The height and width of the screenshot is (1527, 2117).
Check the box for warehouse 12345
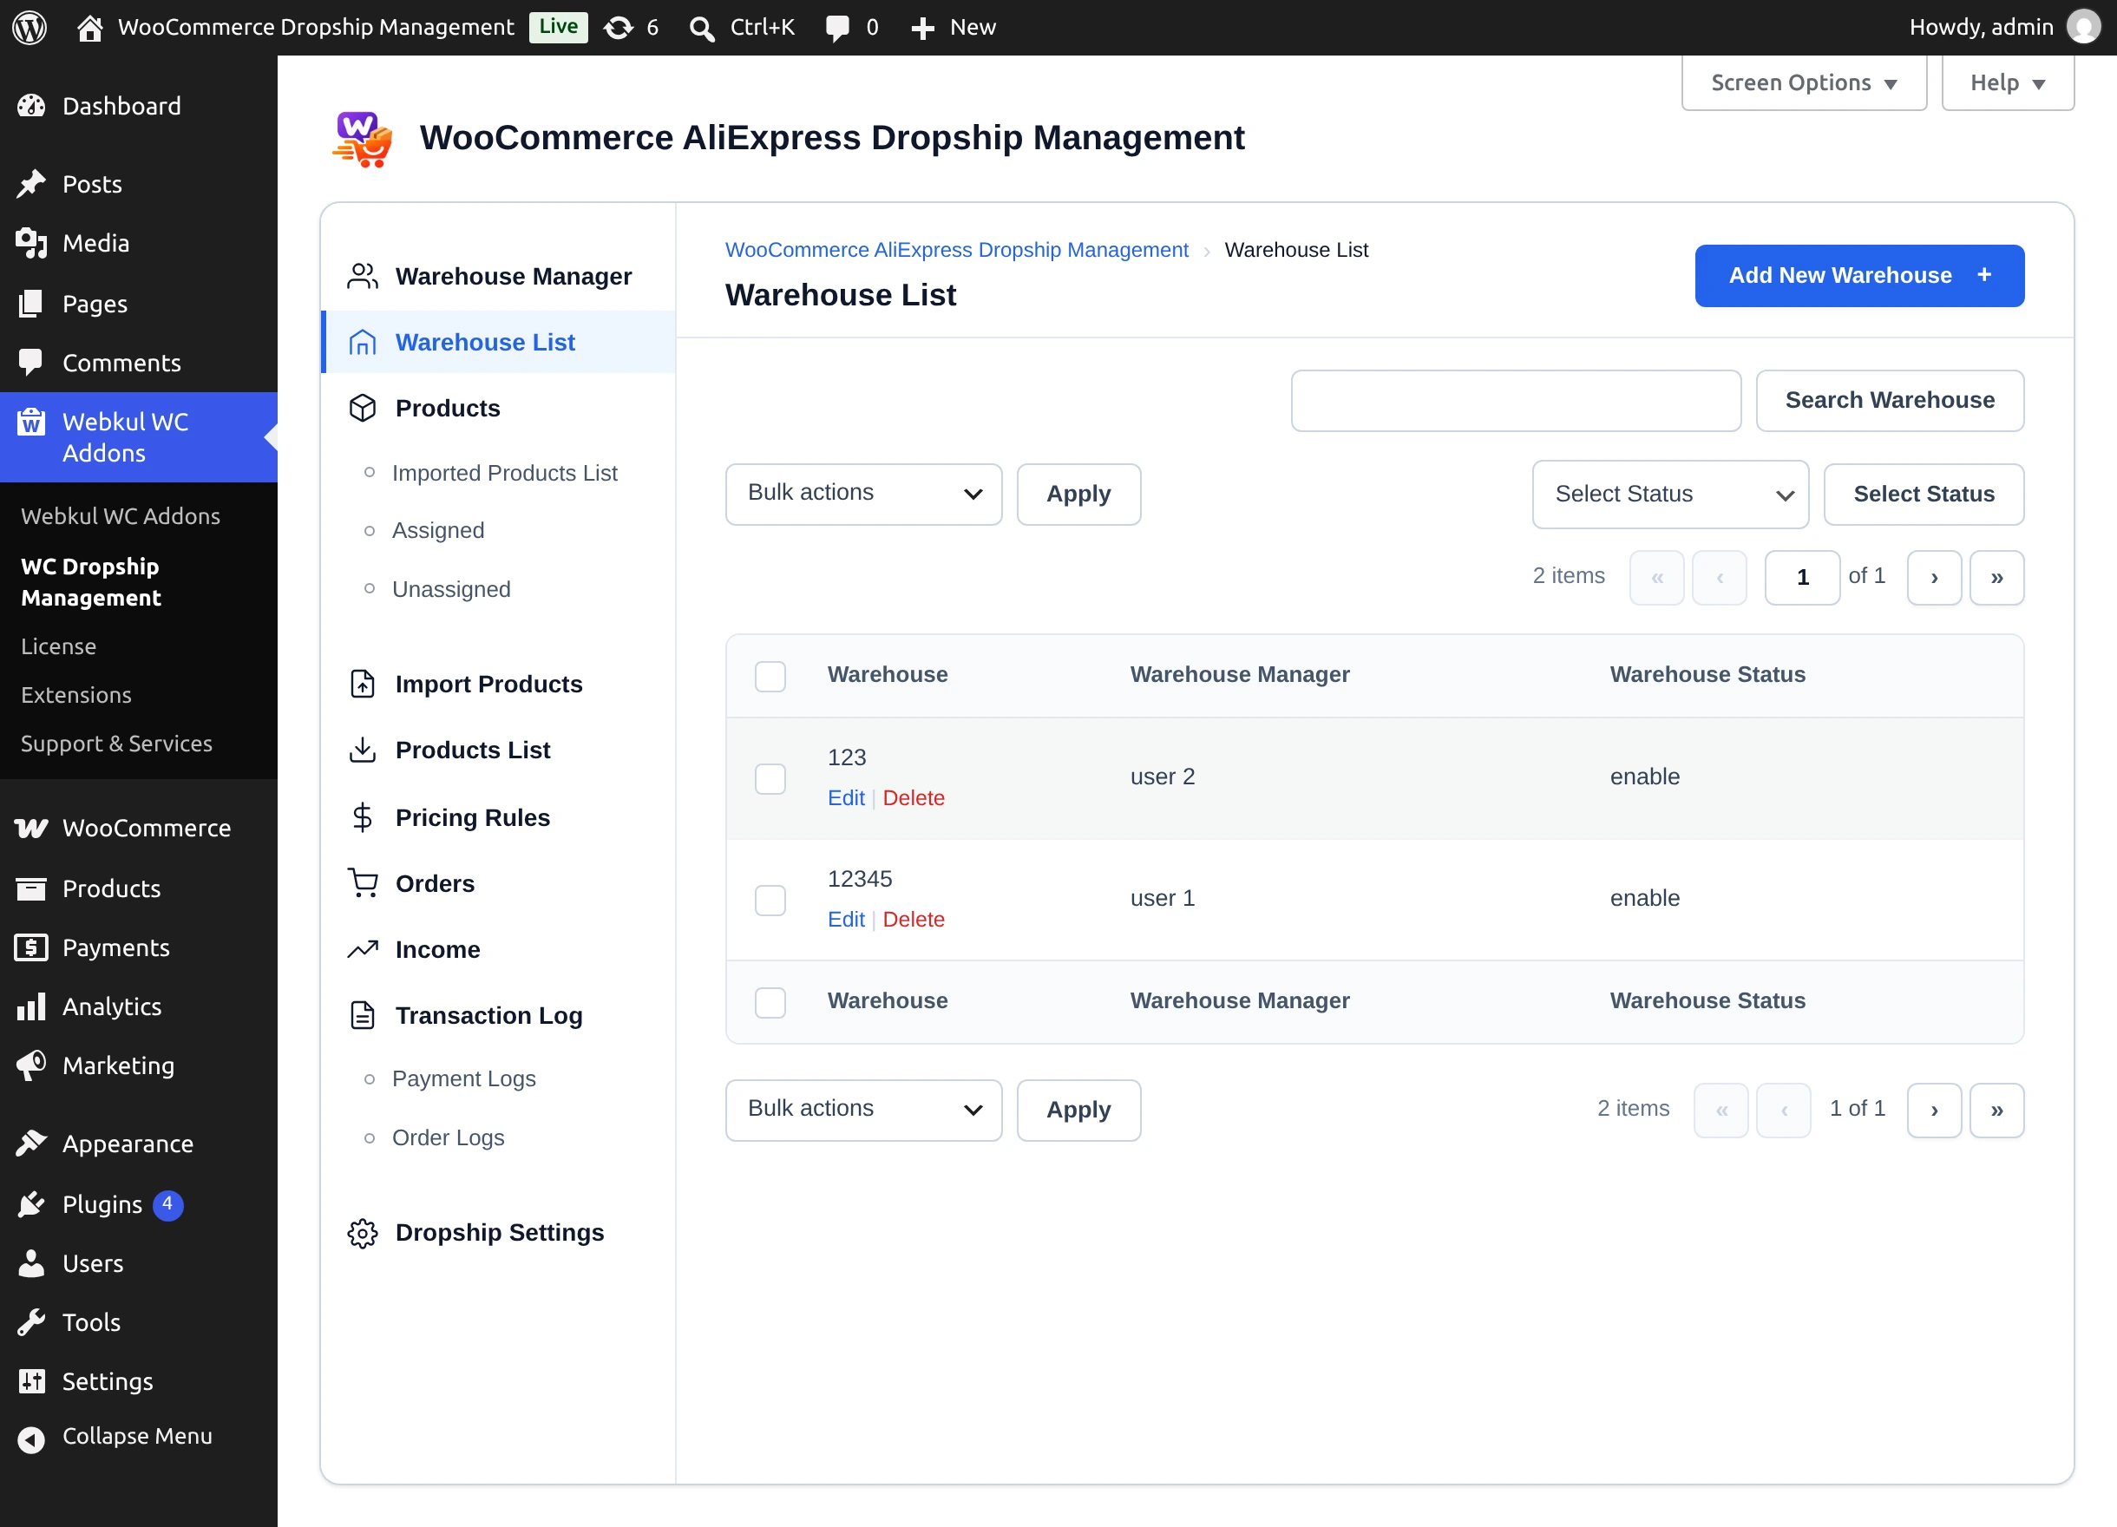[770, 900]
